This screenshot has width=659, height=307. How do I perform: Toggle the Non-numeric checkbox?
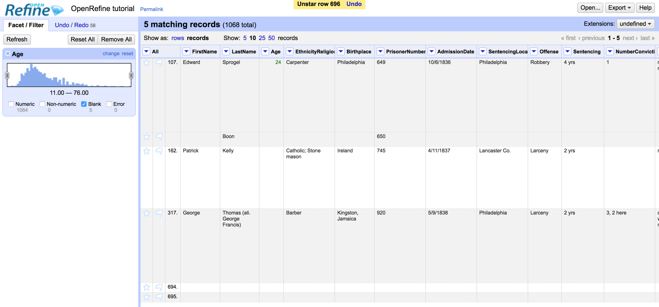point(42,104)
